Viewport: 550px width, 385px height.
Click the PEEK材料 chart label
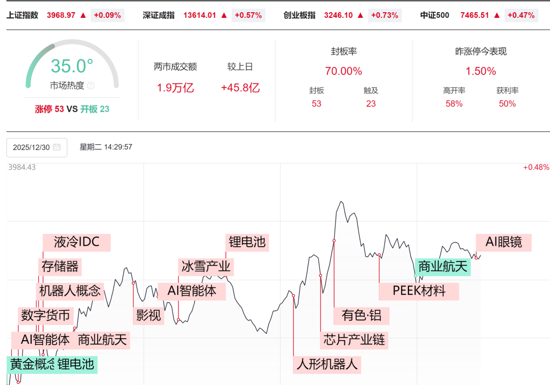coord(419,291)
